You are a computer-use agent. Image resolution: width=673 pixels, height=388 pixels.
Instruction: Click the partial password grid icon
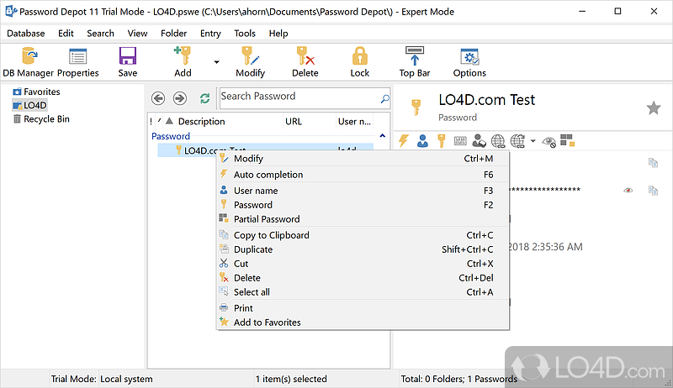[567, 140]
